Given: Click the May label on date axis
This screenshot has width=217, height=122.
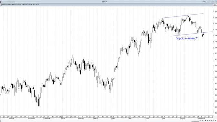Looking at the screenshot, I should [x=130, y=119].
